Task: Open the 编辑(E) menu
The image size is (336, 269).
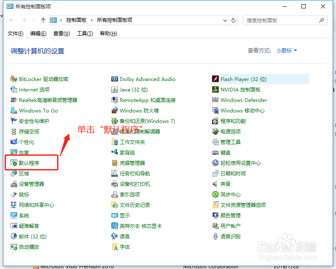Action: tap(38, 34)
